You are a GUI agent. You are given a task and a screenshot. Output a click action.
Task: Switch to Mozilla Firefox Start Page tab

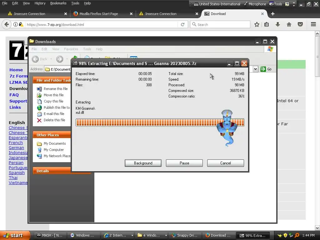(x=99, y=14)
